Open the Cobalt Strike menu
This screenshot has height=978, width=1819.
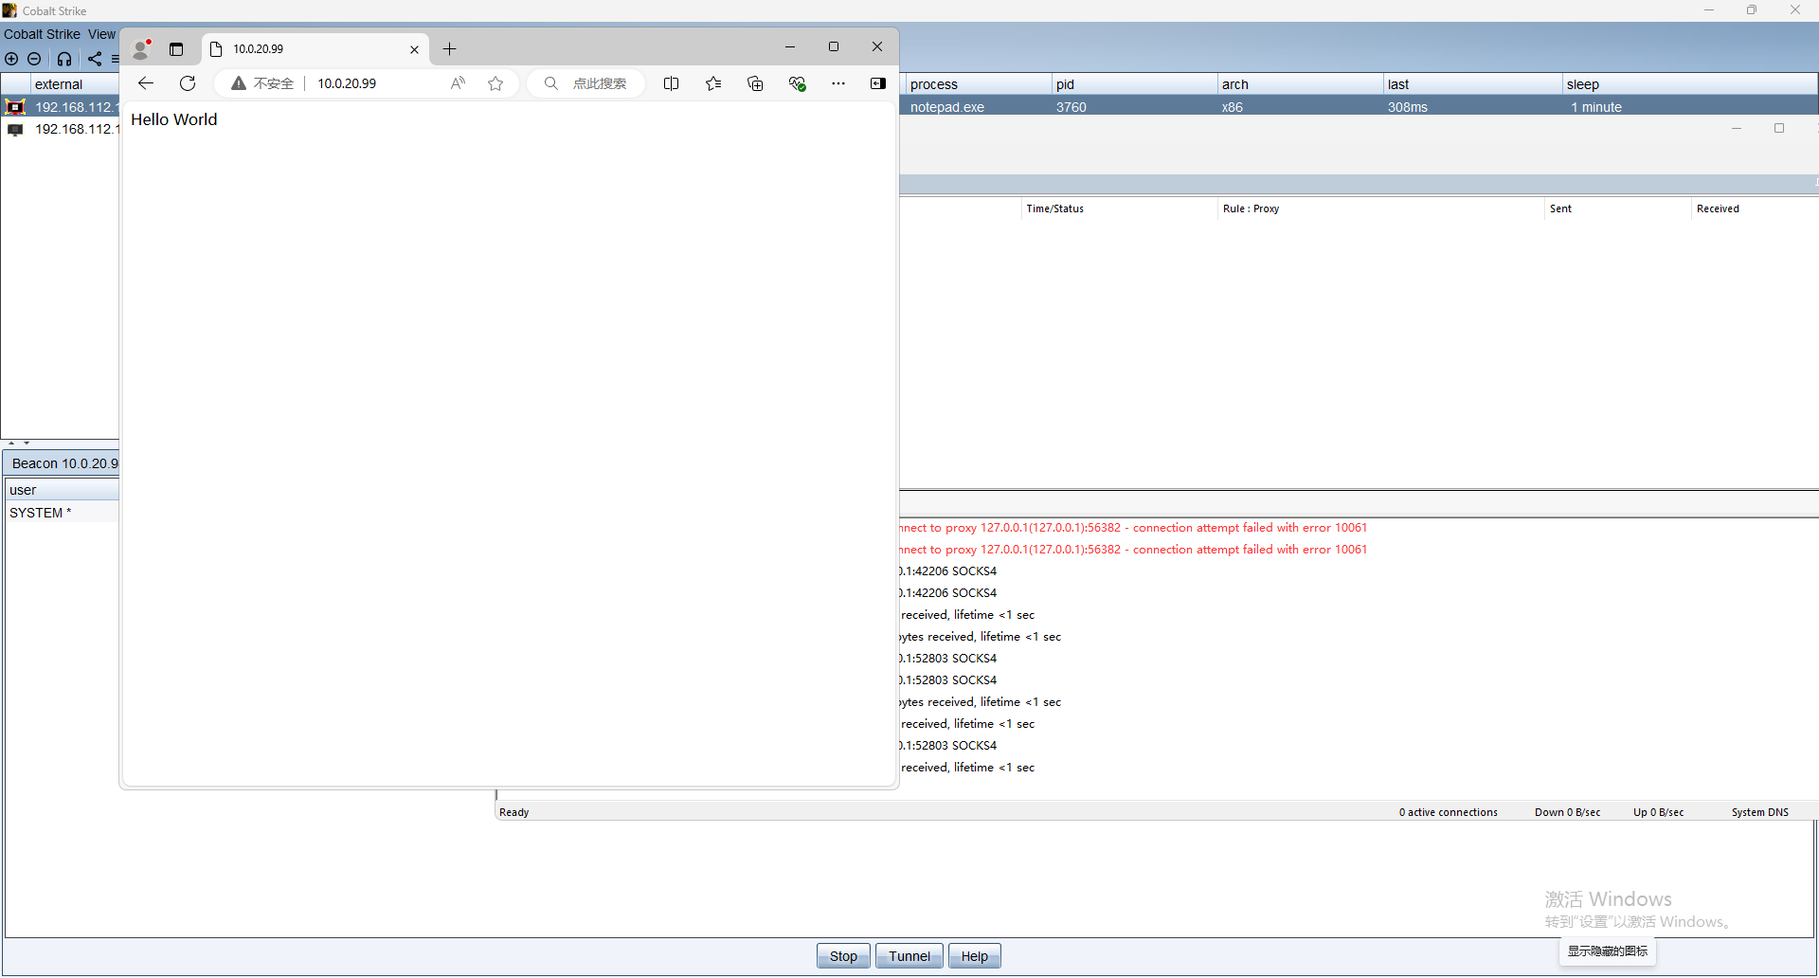coord(42,34)
